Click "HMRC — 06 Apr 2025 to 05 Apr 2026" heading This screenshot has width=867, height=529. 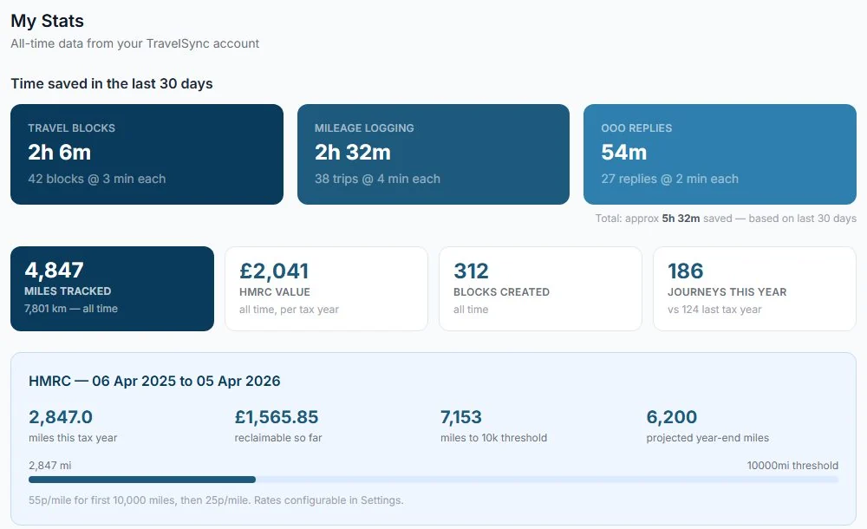pos(154,382)
